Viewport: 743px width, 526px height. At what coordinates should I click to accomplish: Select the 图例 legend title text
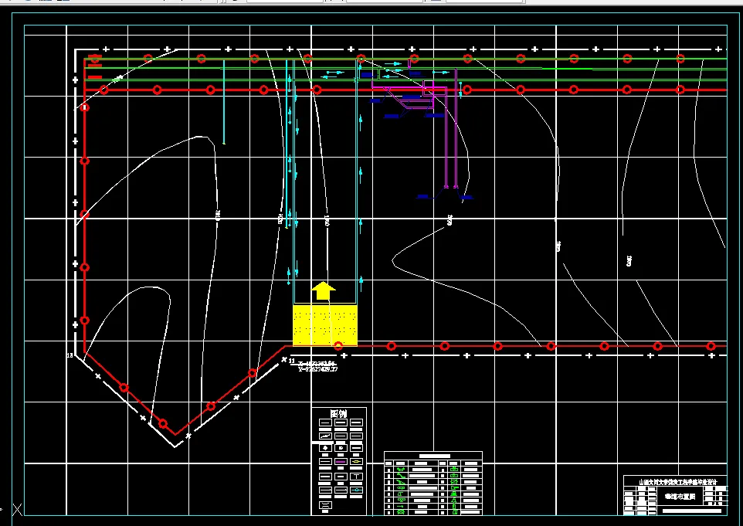(338, 414)
